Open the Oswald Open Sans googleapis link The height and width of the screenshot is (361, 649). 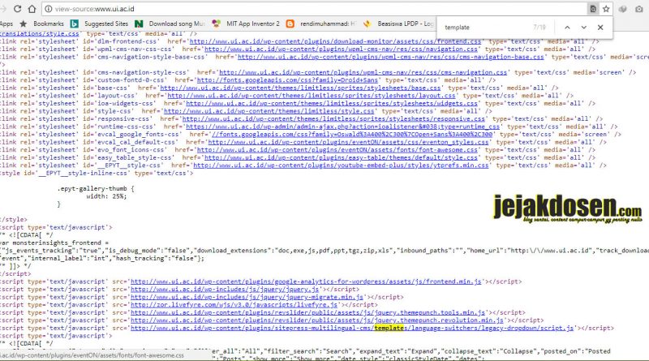pyautogui.click(x=352, y=134)
